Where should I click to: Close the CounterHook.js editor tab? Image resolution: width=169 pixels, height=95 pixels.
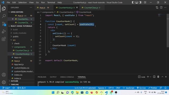(x=77, y=8)
